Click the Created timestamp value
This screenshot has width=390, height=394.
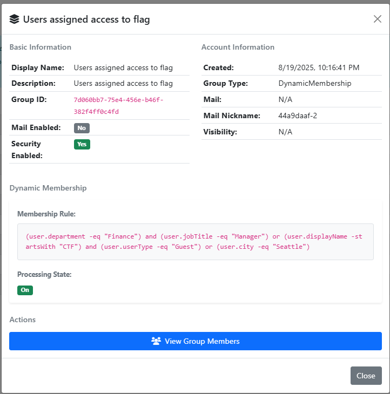click(319, 67)
